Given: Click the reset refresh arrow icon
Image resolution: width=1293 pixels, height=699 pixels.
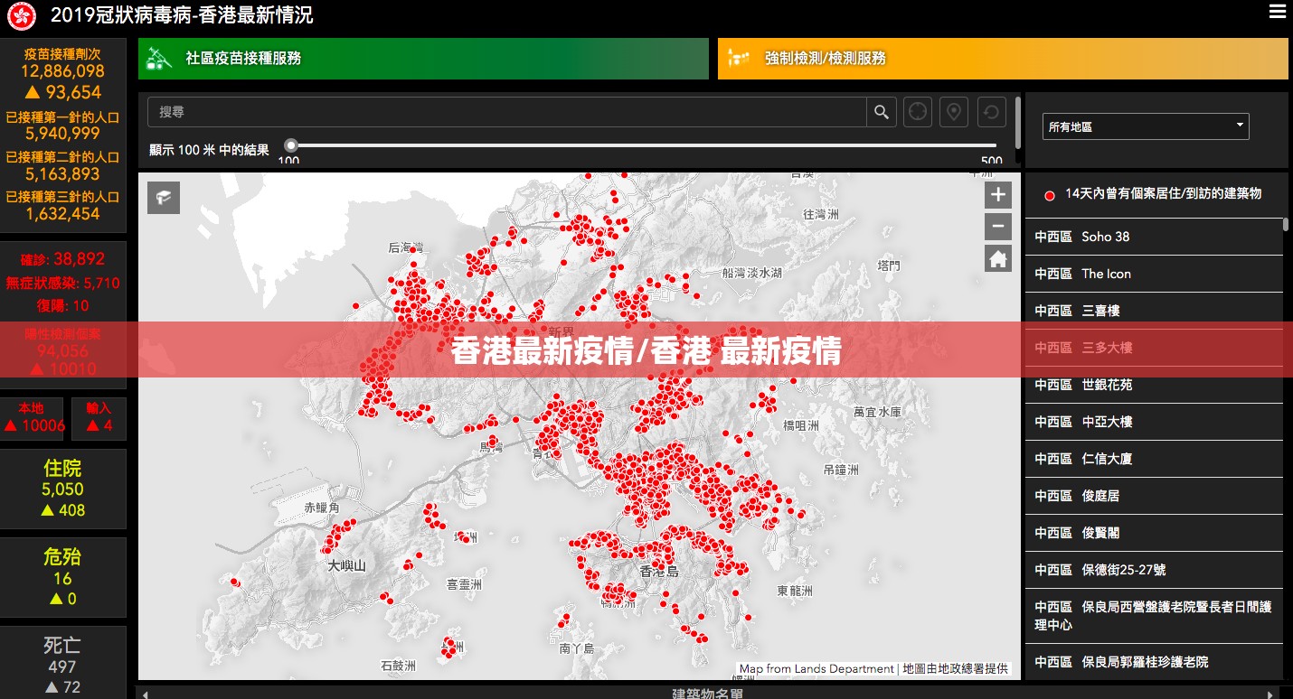Looking at the screenshot, I should click(x=991, y=112).
